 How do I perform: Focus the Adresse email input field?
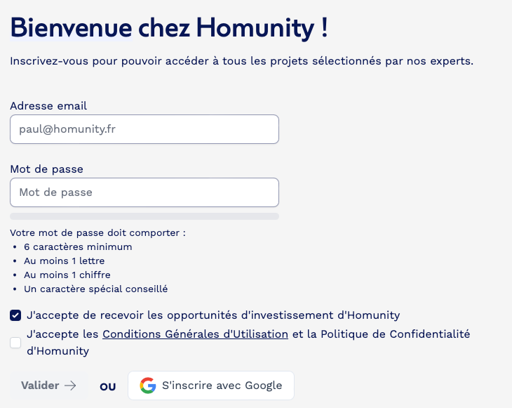(144, 129)
